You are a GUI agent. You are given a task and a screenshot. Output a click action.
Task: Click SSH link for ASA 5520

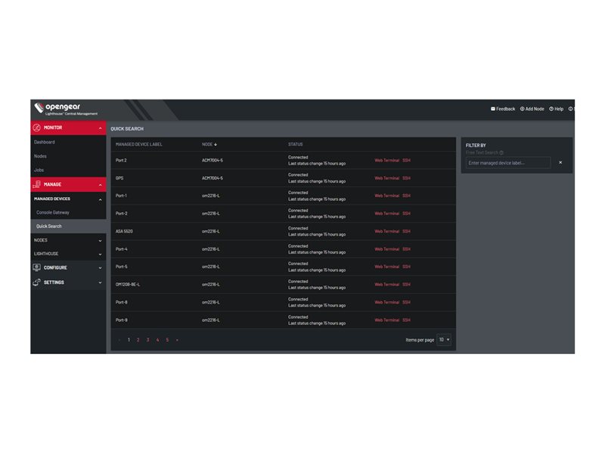406,231
